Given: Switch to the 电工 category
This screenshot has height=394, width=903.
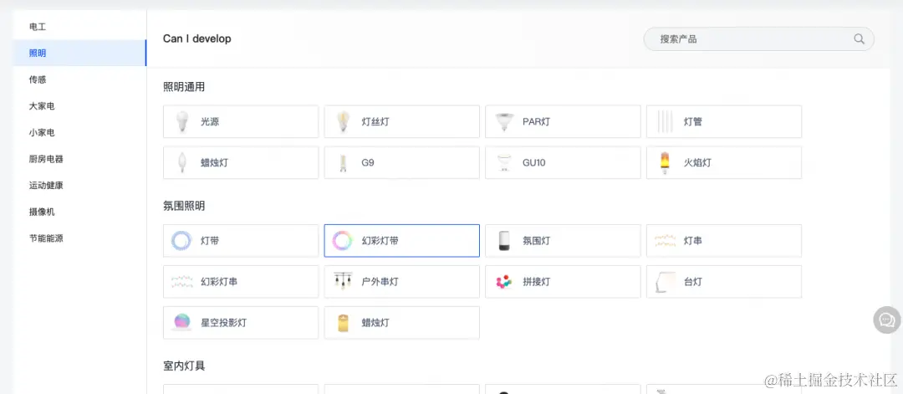Looking at the screenshot, I should [38, 27].
